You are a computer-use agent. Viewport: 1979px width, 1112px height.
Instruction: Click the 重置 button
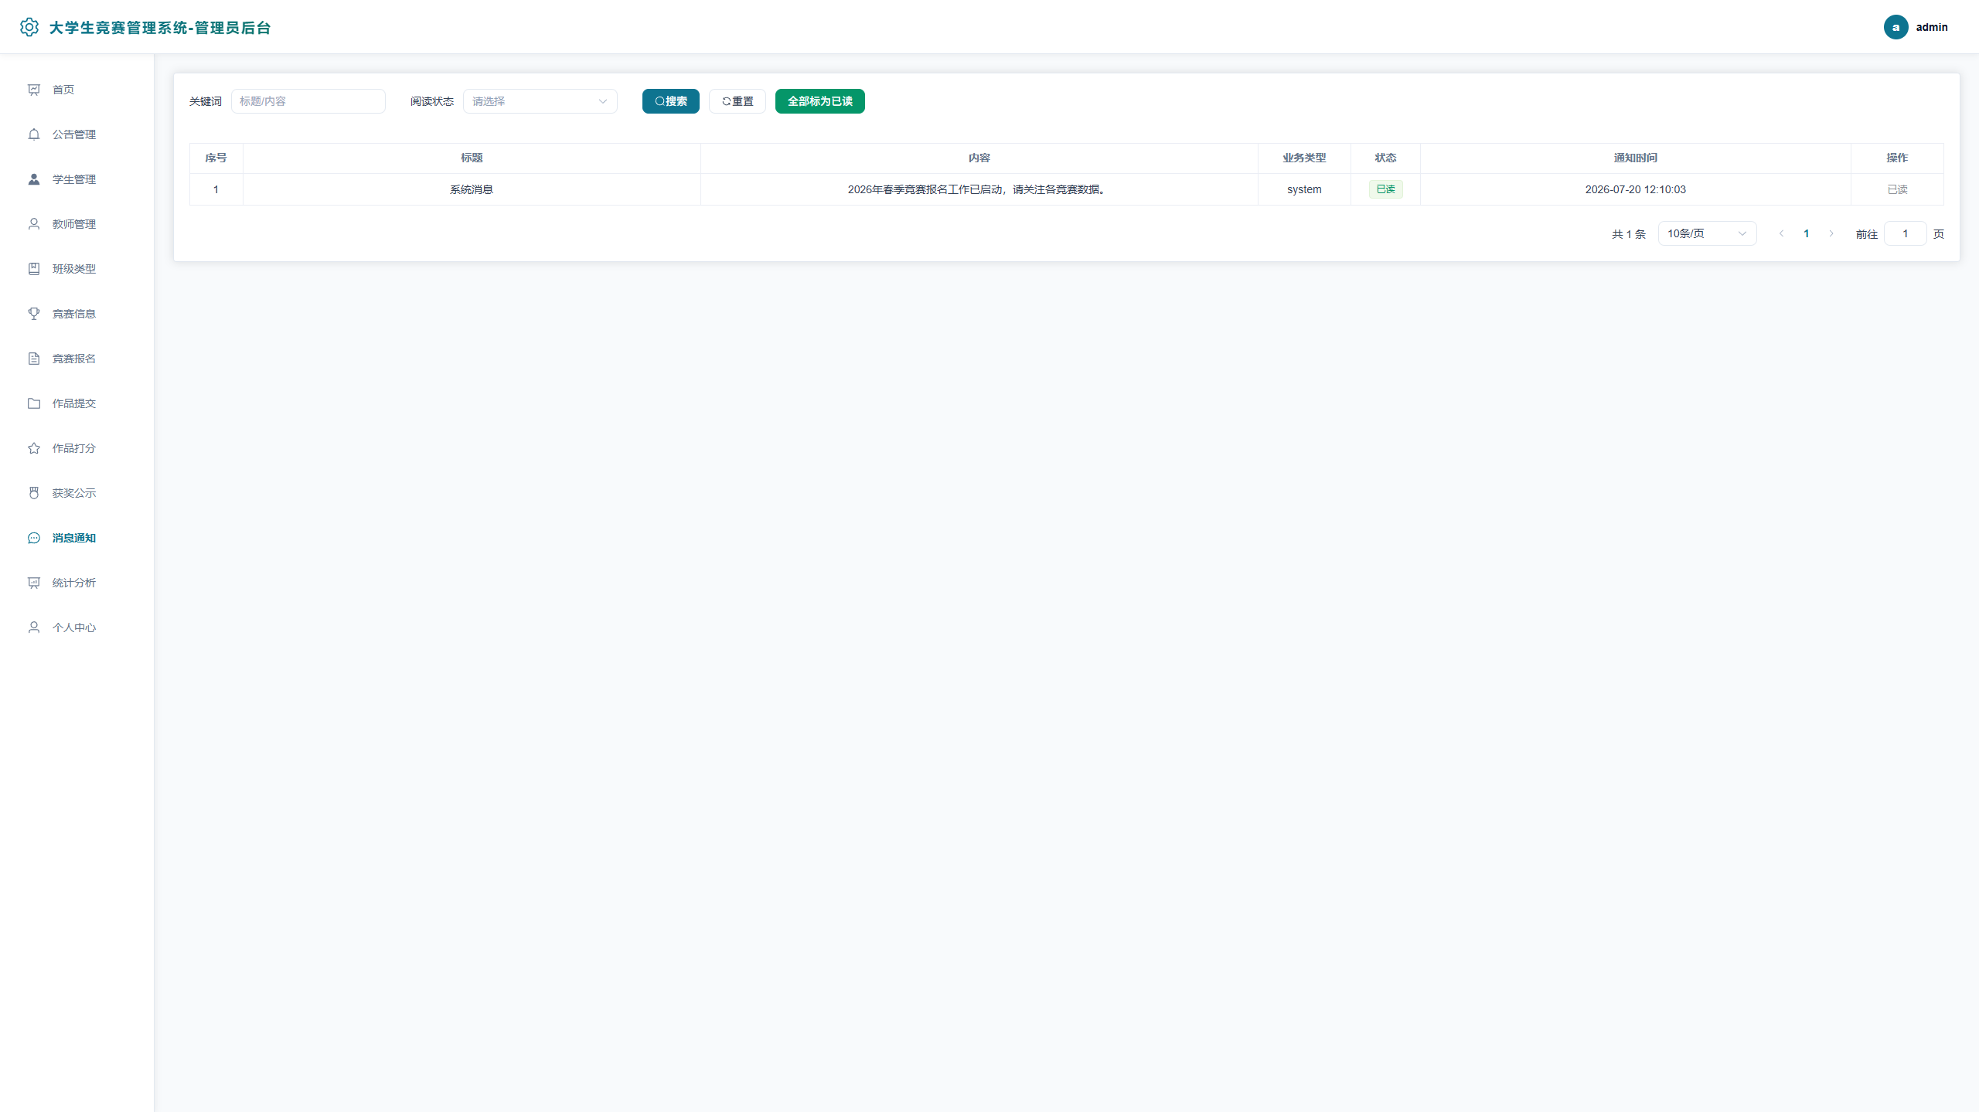[737, 101]
